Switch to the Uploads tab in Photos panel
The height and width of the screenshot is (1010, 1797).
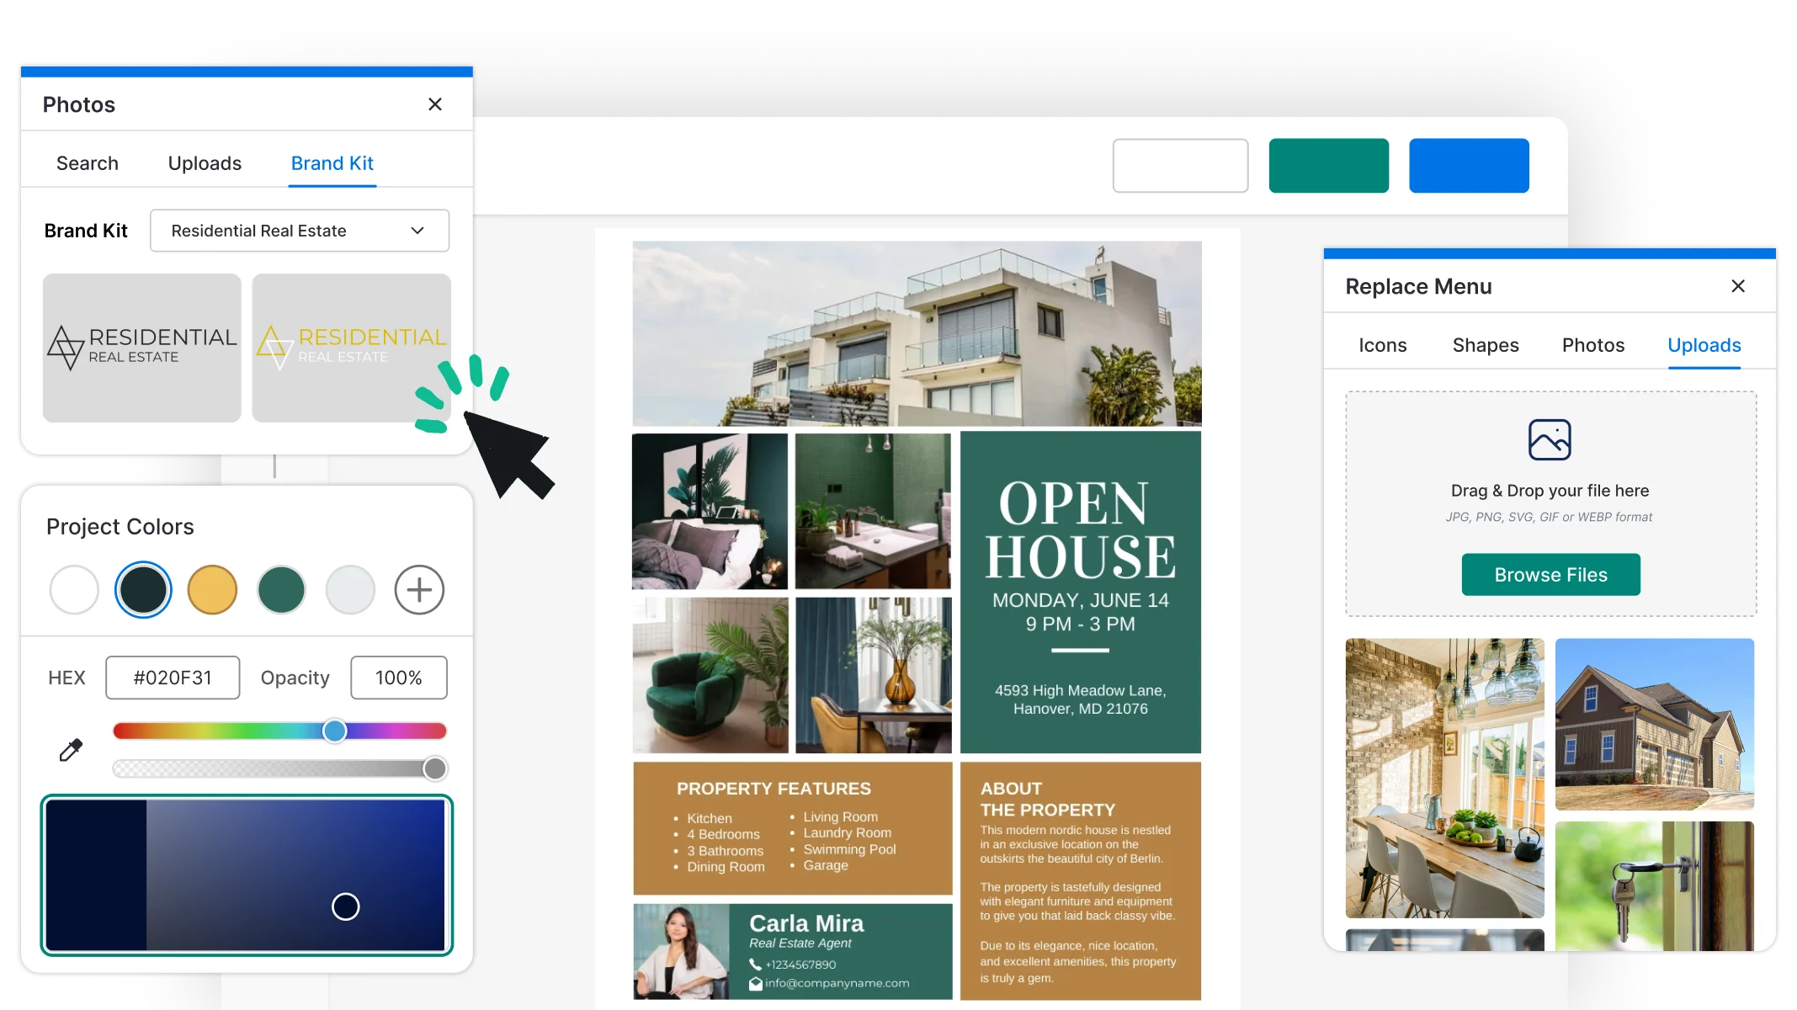pyautogui.click(x=205, y=163)
